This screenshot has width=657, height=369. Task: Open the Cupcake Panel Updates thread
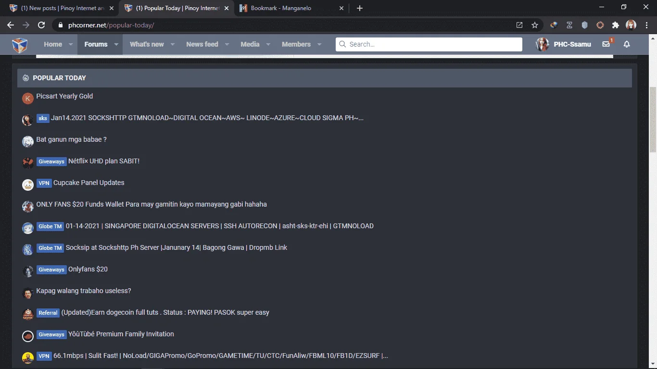click(x=89, y=183)
